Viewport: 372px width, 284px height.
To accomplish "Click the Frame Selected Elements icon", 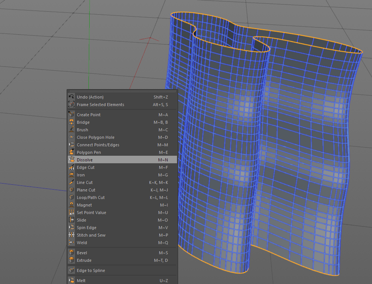I will point(72,105).
